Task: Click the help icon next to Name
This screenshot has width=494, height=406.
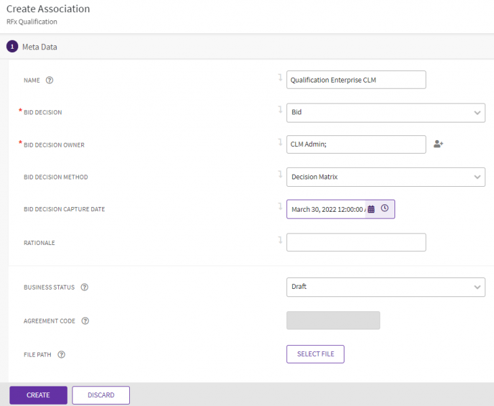Action: [49, 80]
